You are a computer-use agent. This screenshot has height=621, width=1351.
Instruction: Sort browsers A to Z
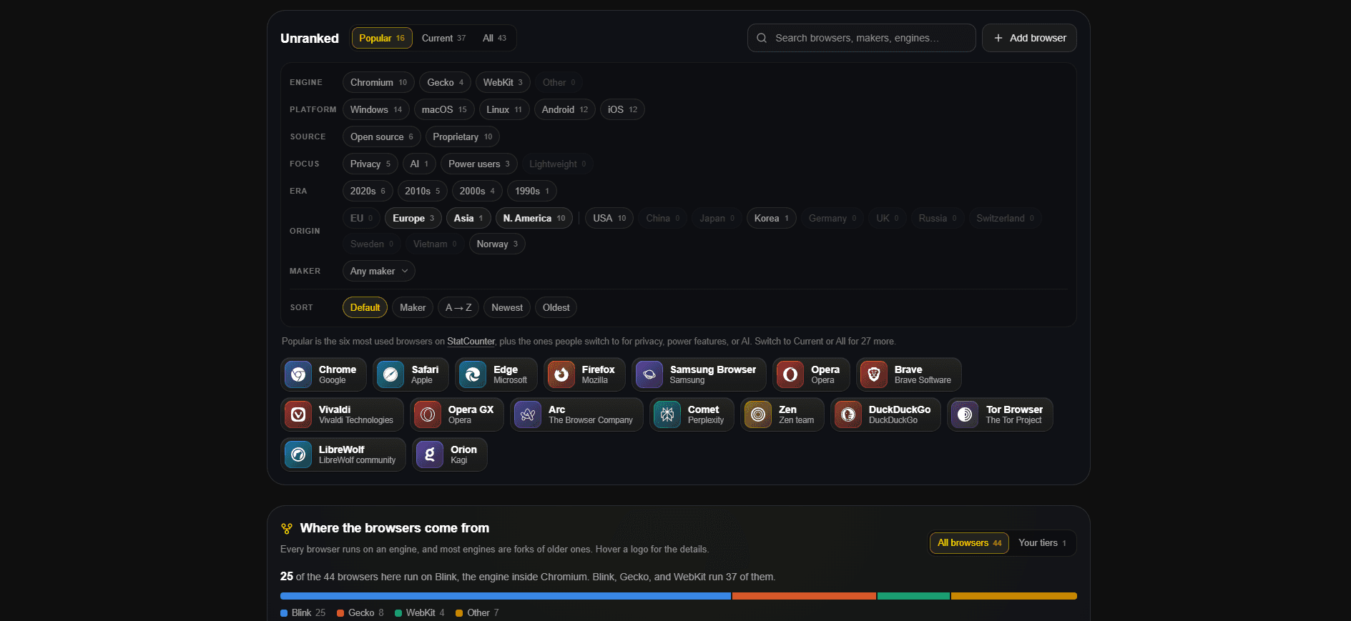point(458,307)
